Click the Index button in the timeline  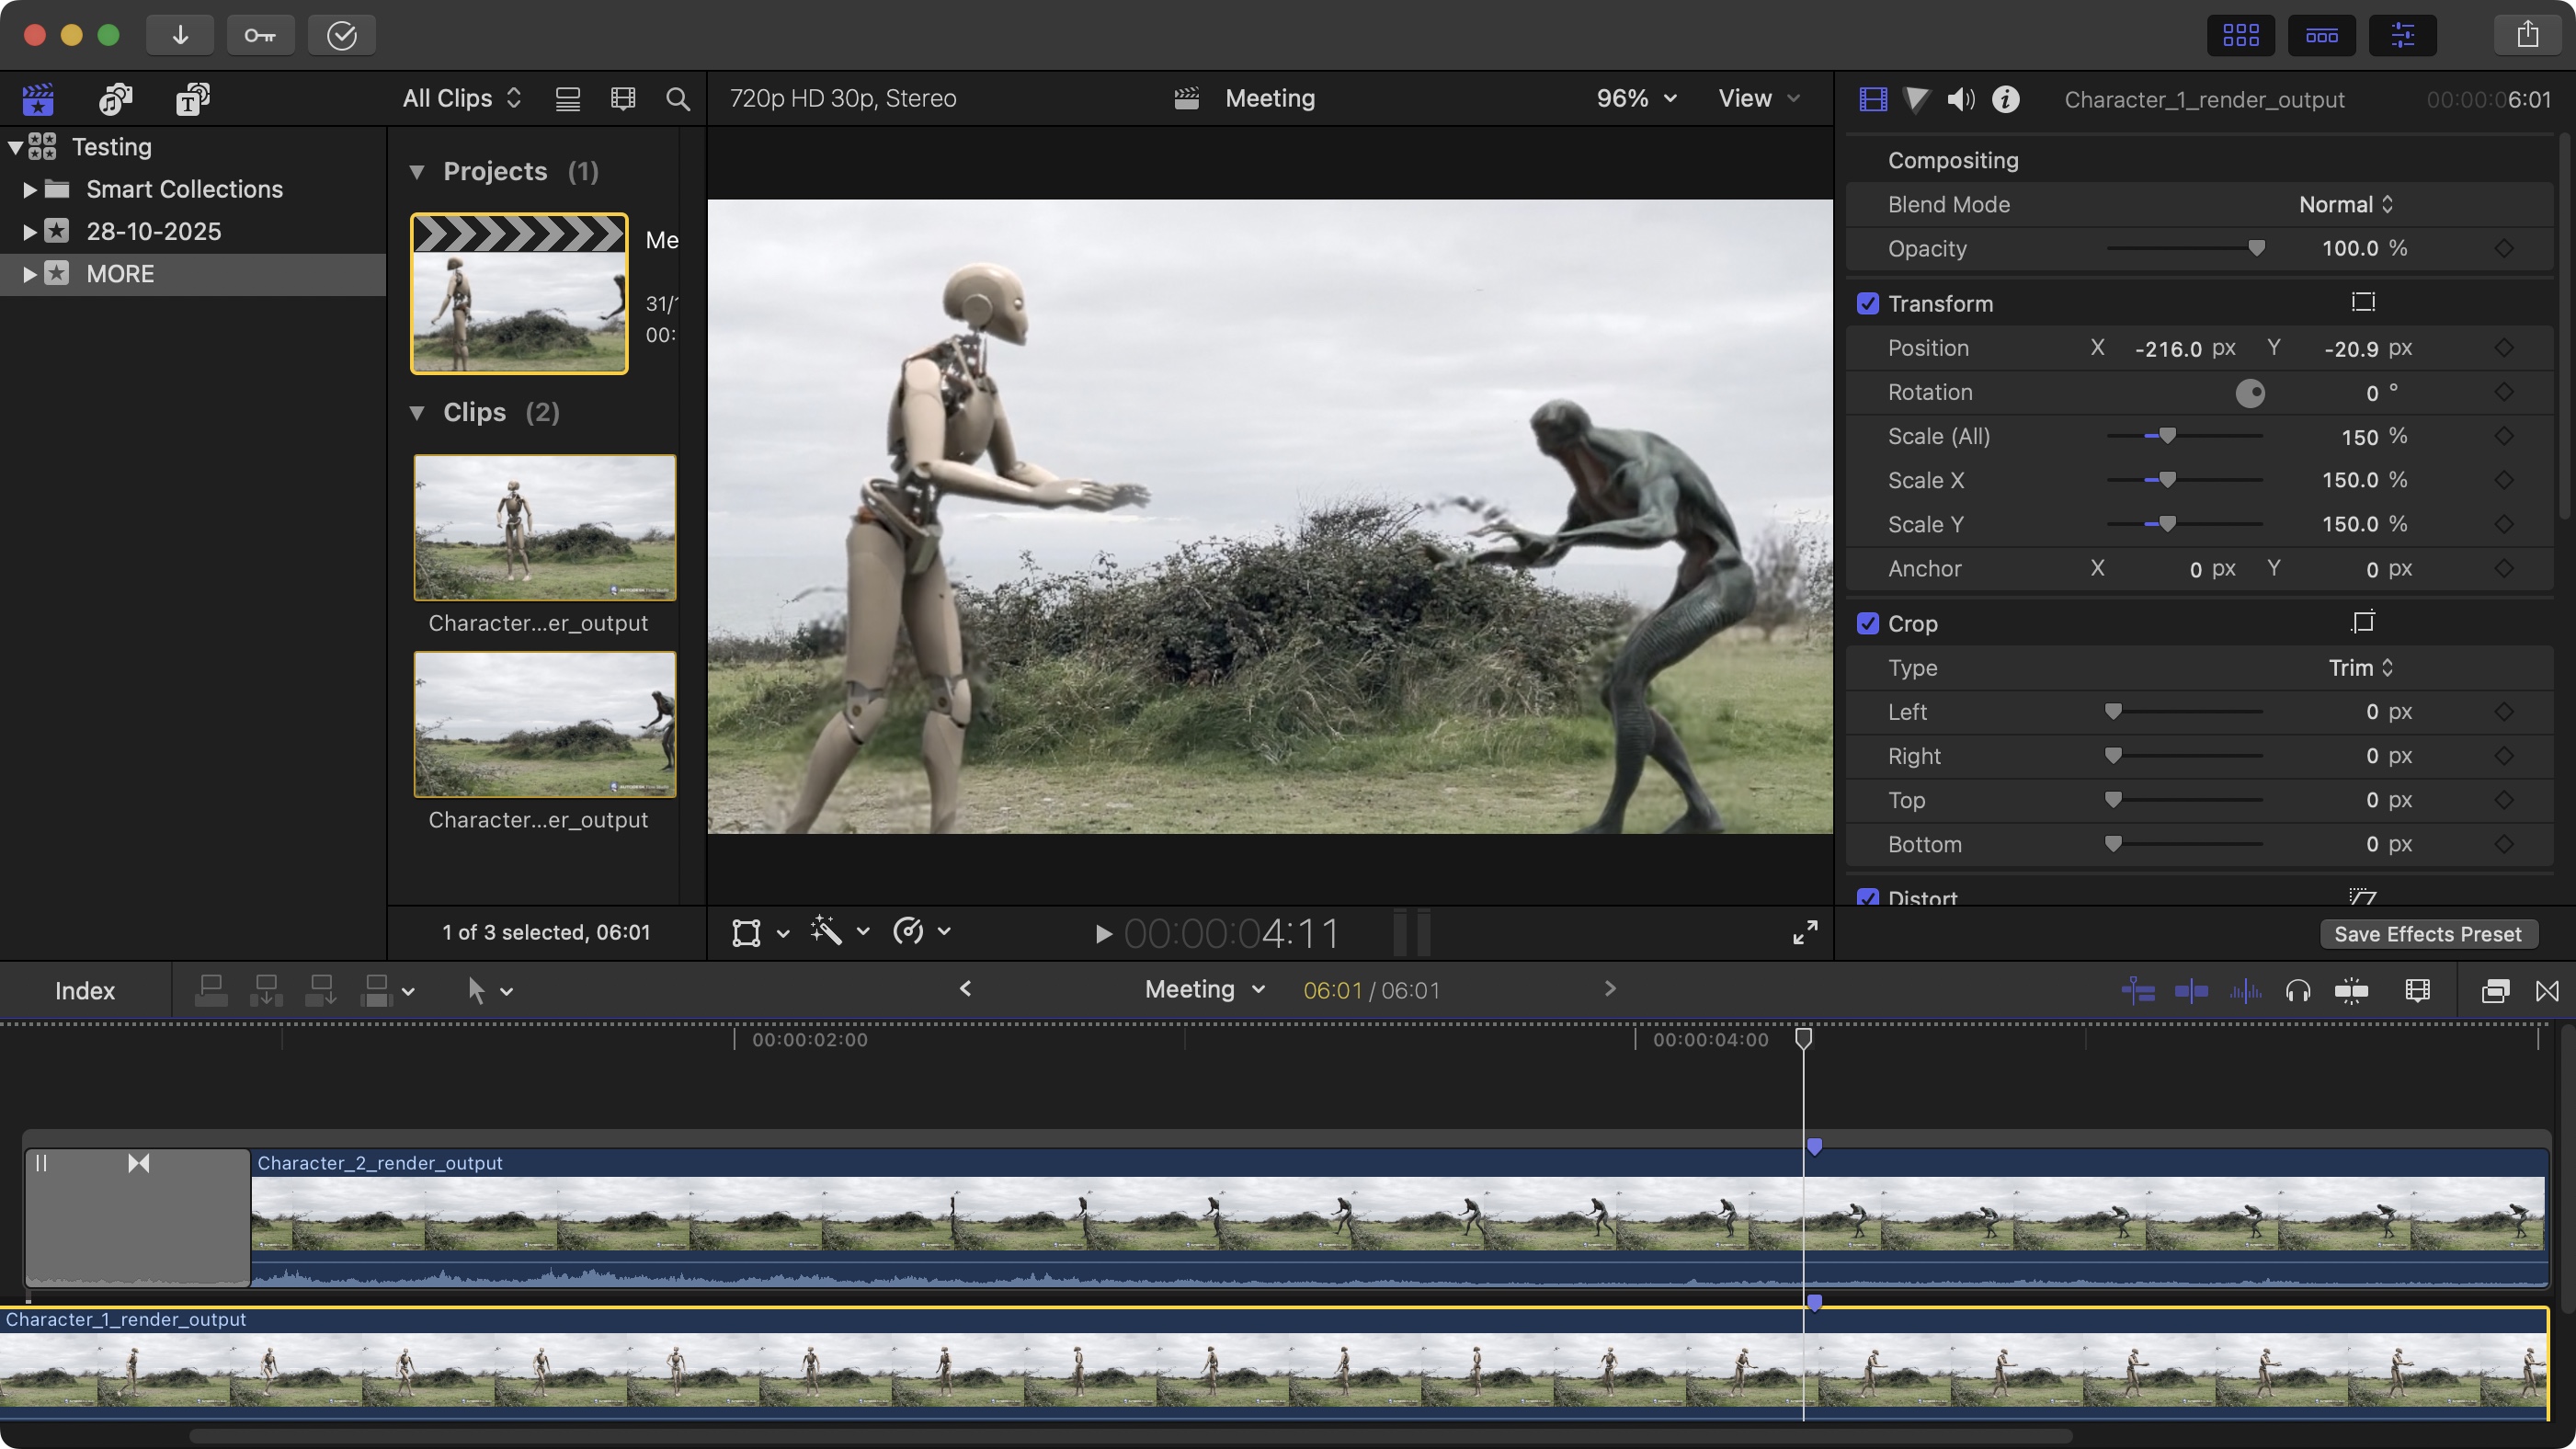coord(85,990)
